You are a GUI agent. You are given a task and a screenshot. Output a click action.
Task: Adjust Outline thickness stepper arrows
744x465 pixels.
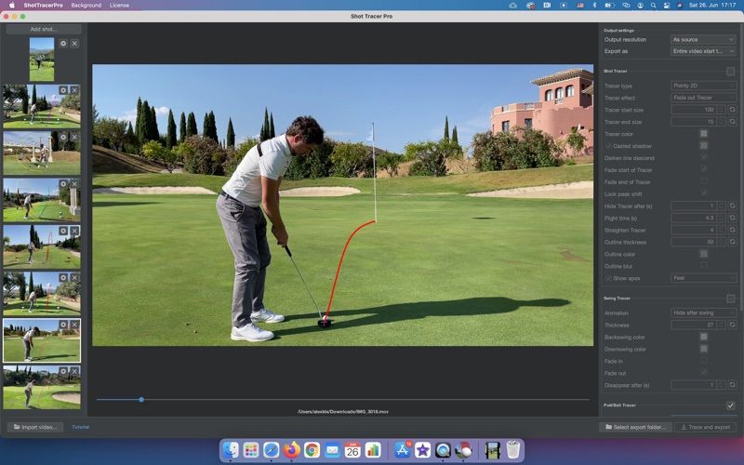click(x=722, y=242)
